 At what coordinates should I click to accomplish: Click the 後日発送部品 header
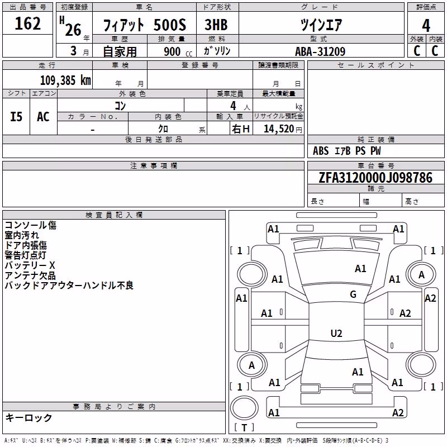pyautogui.click(x=153, y=140)
